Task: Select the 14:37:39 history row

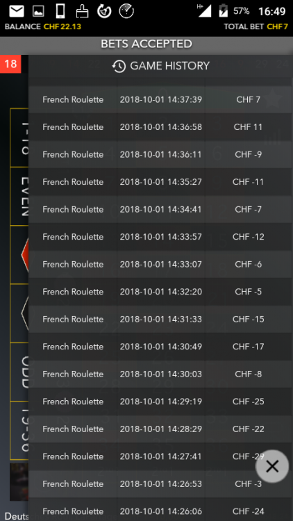Action: [x=160, y=99]
